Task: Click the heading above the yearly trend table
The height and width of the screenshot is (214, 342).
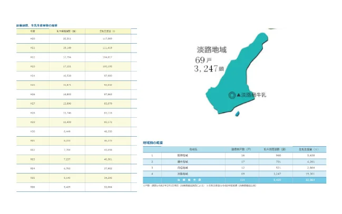Action: 37,25
